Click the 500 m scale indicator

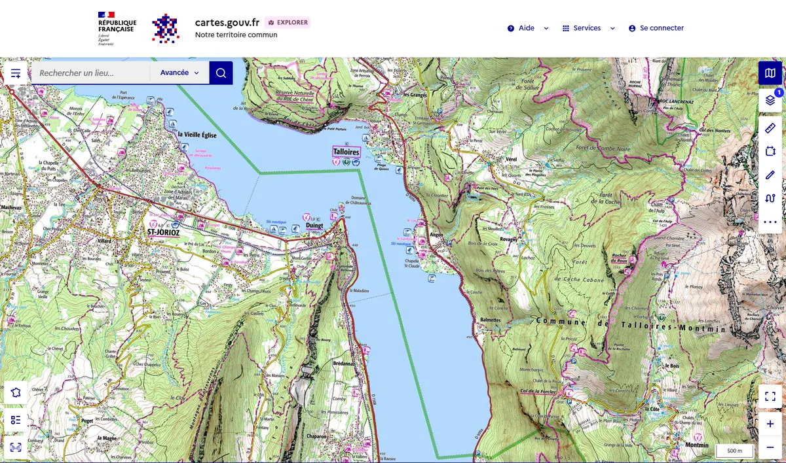pos(735,451)
